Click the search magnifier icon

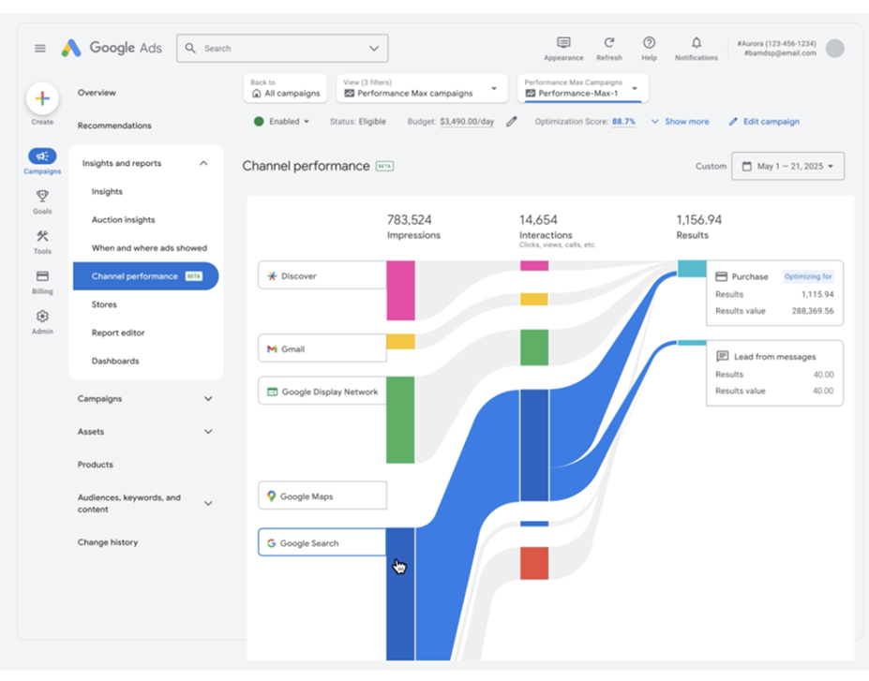pyautogui.click(x=190, y=48)
